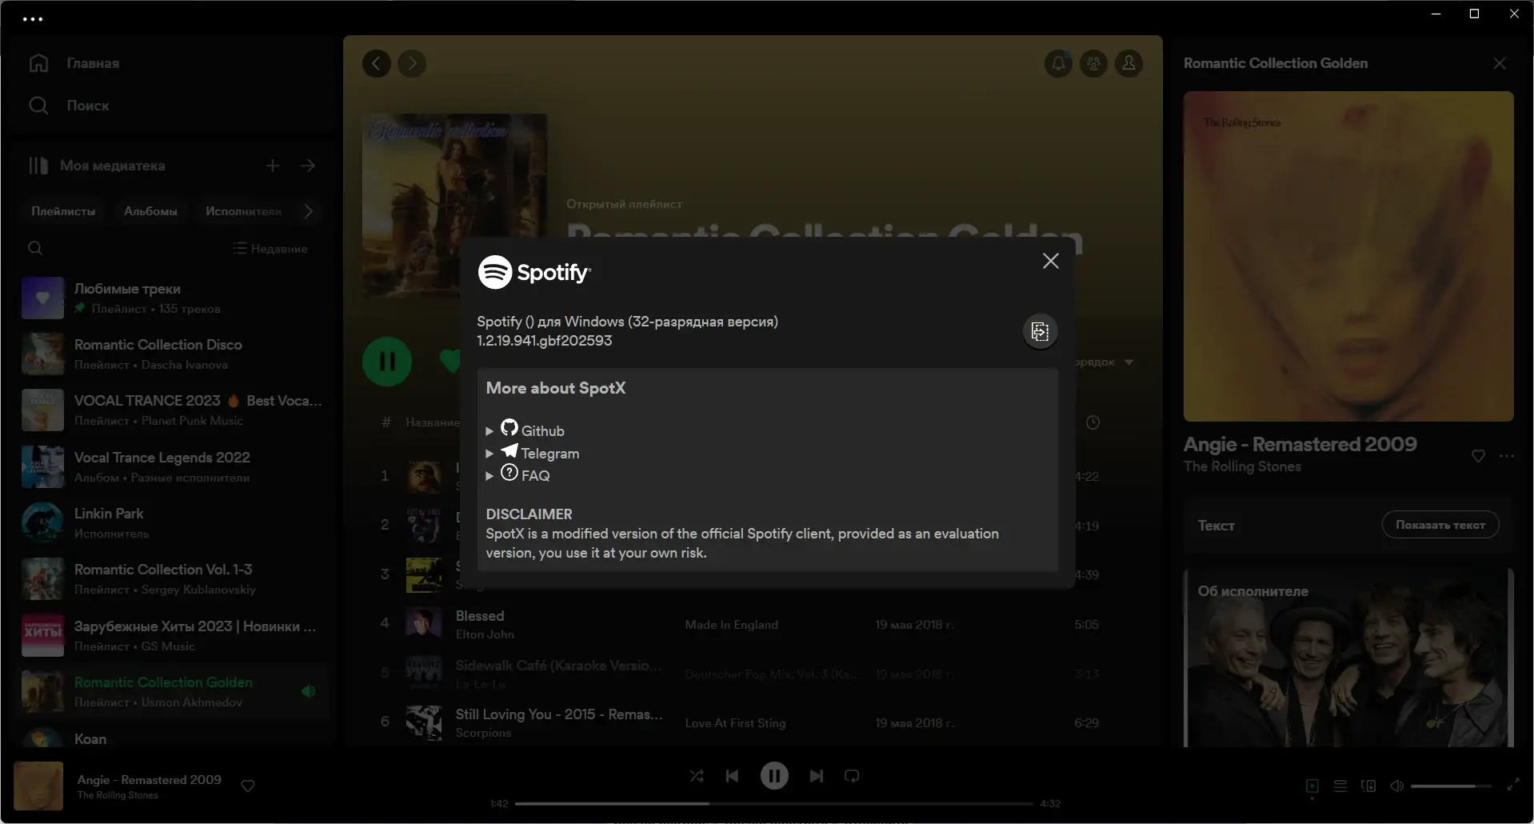
Task: Open the Недавние sort menu
Action: coord(270,249)
